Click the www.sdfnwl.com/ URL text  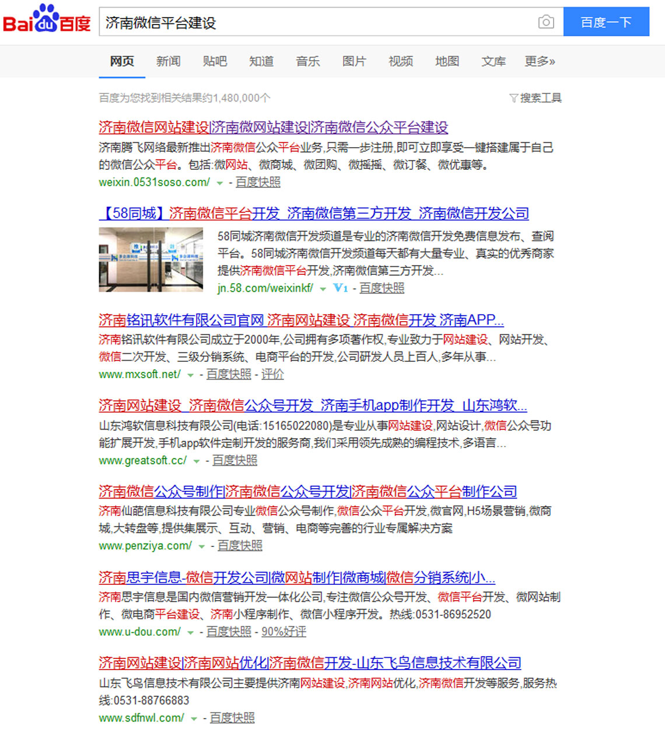(x=141, y=717)
